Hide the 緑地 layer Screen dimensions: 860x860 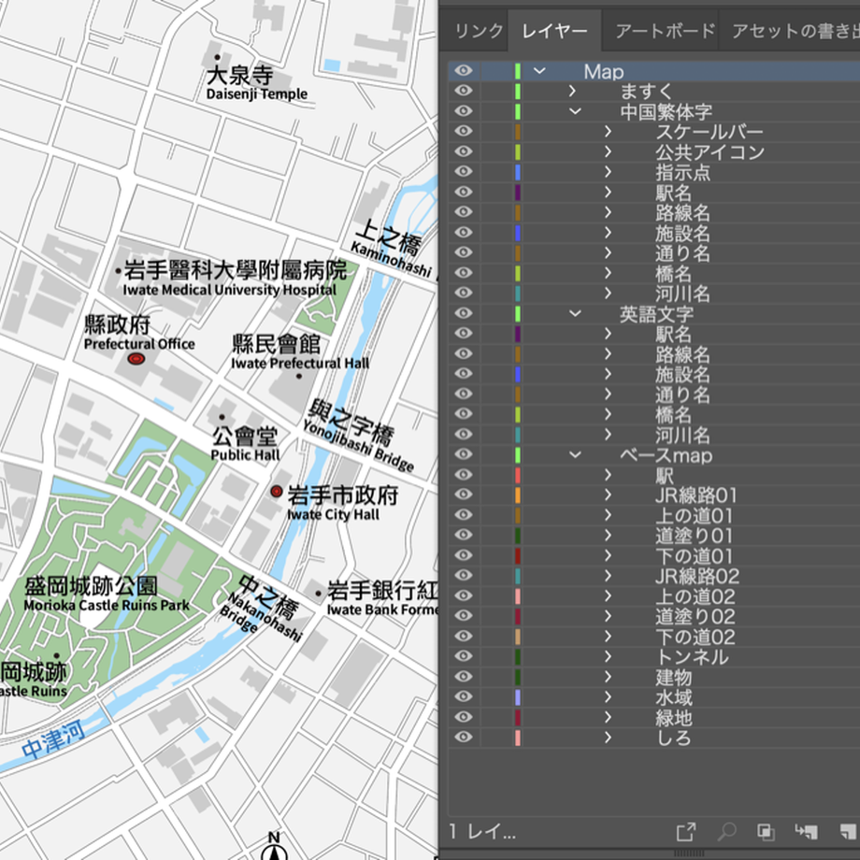(x=464, y=717)
